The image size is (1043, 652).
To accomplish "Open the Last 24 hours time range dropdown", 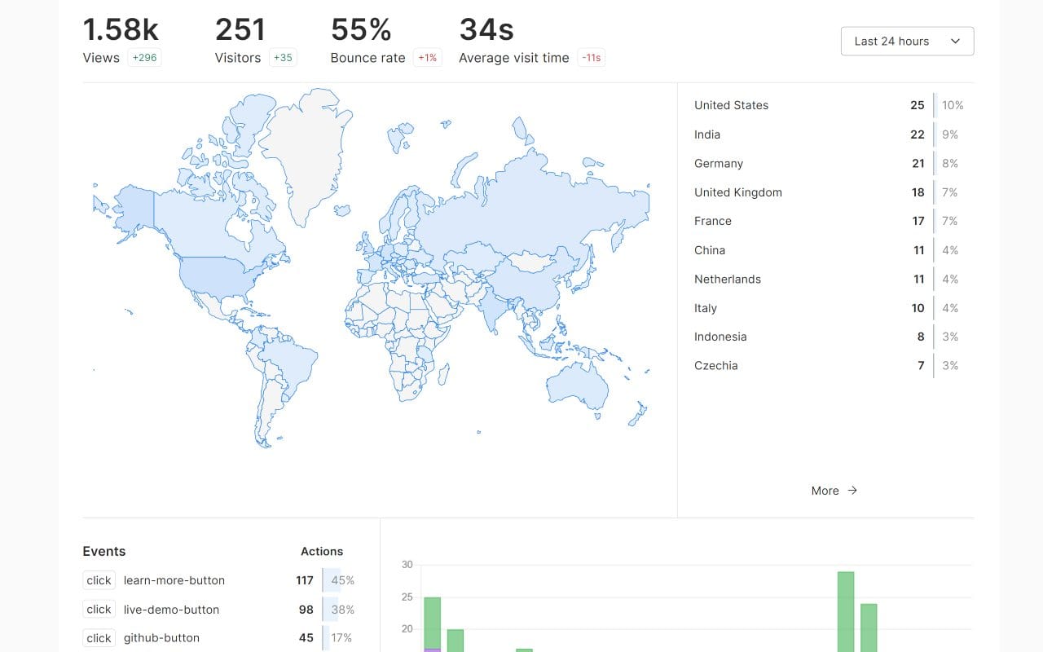I will 907,41.
